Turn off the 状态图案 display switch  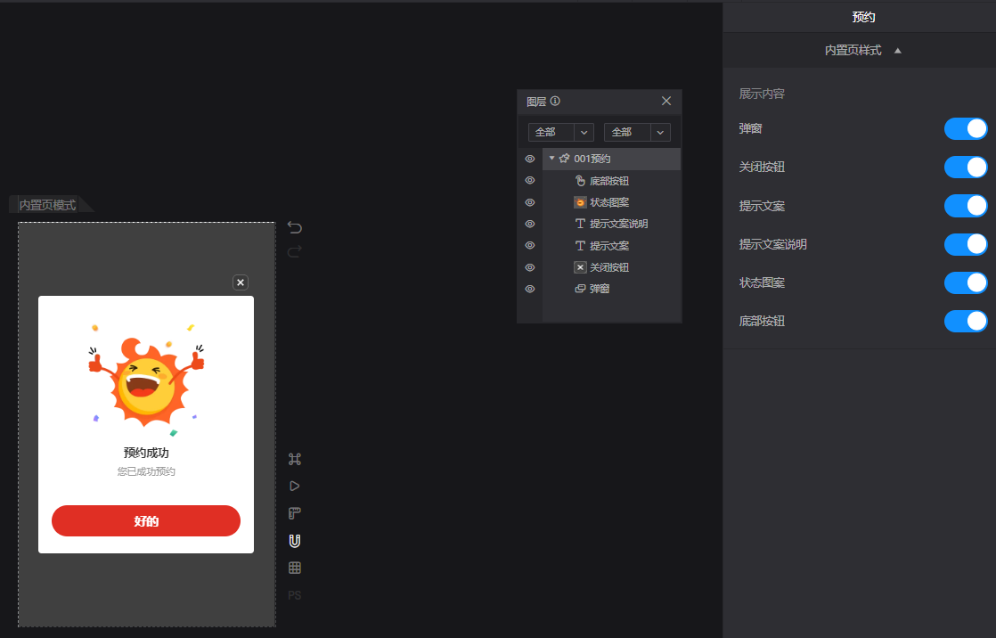pyautogui.click(x=966, y=282)
